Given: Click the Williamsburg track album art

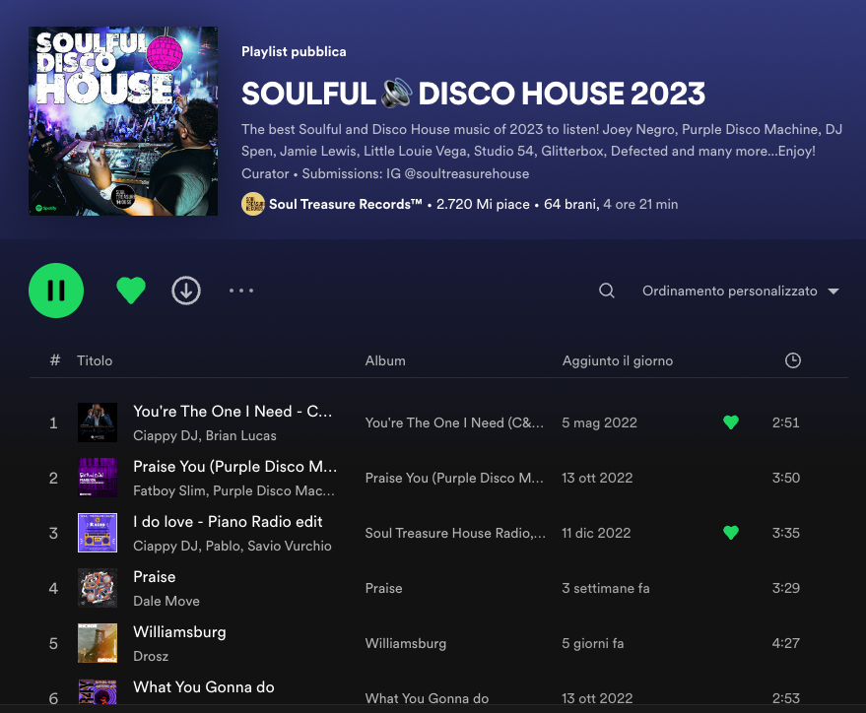Looking at the screenshot, I should point(98,643).
